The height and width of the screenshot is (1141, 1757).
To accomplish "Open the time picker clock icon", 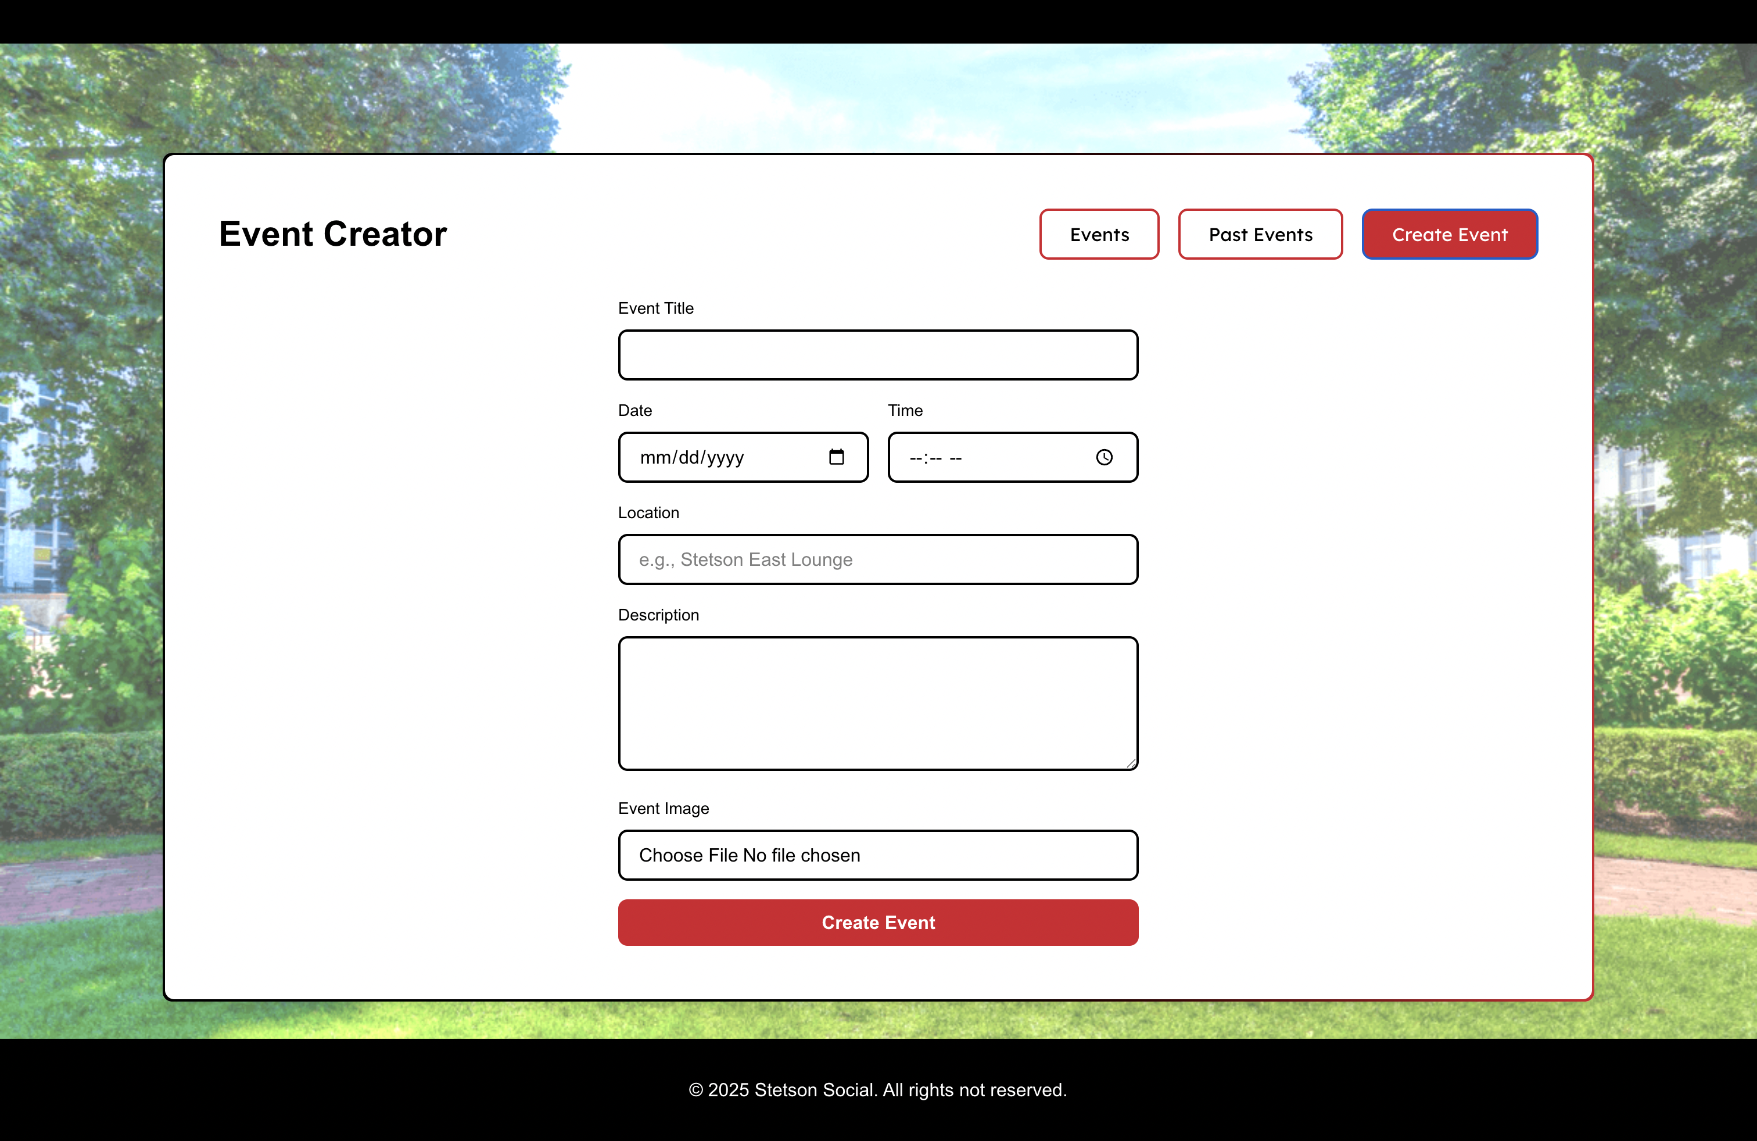I will click(1104, 458).
